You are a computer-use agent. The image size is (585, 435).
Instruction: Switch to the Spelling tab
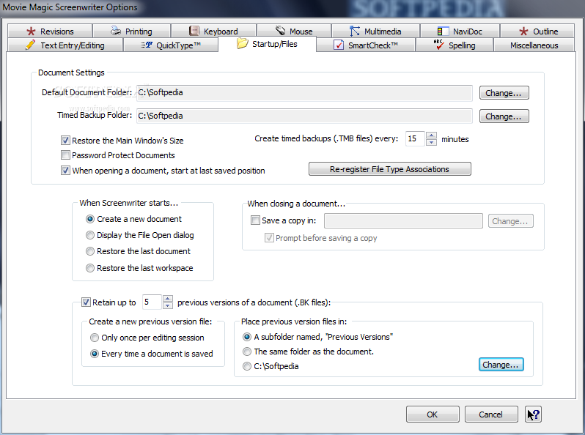(455, 45)
